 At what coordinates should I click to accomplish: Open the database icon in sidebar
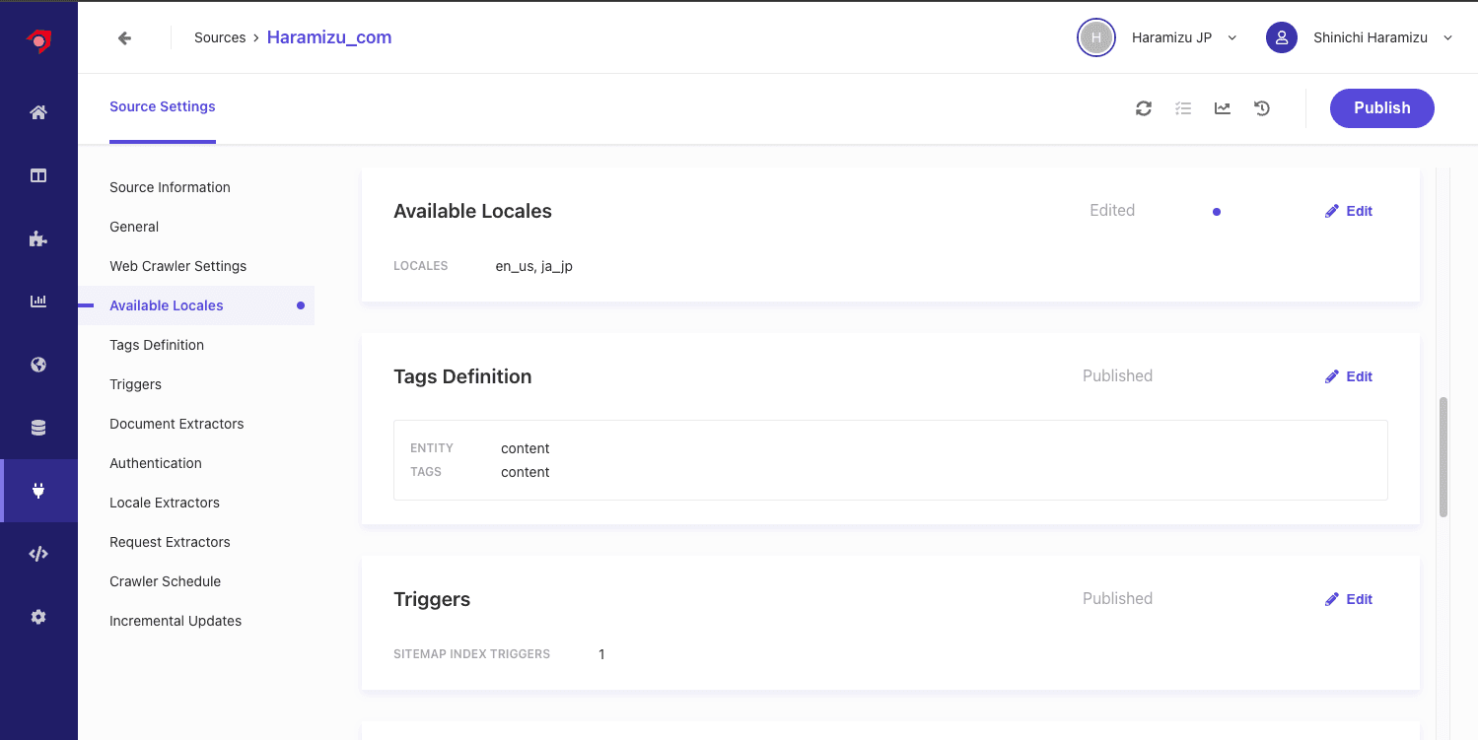click(x=38, y=428)
